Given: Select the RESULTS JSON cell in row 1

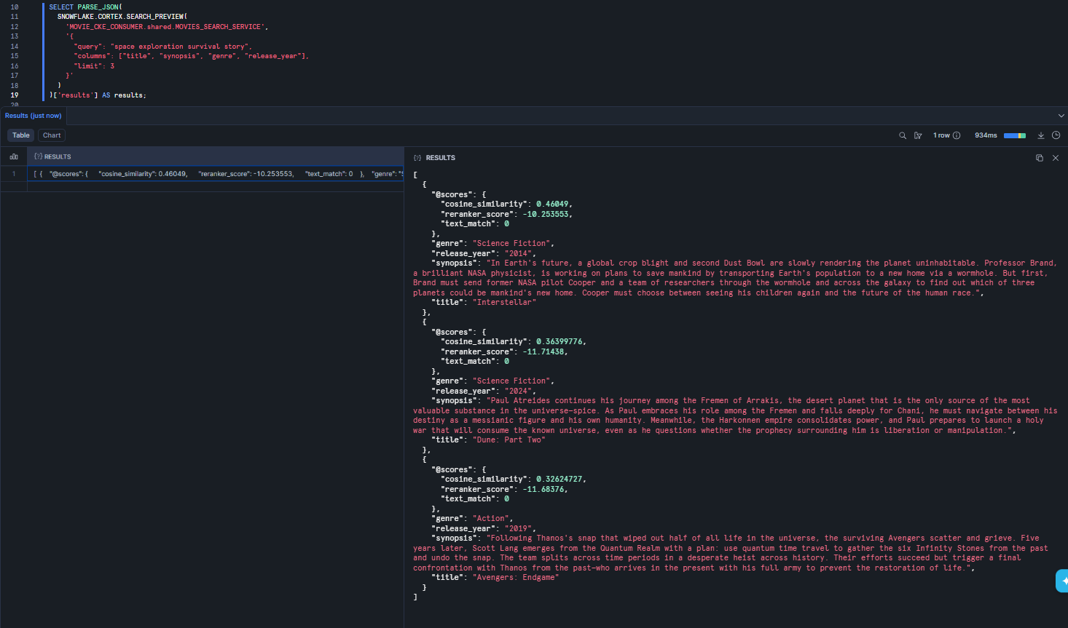Looking at the screenshot, I should 216,174.
